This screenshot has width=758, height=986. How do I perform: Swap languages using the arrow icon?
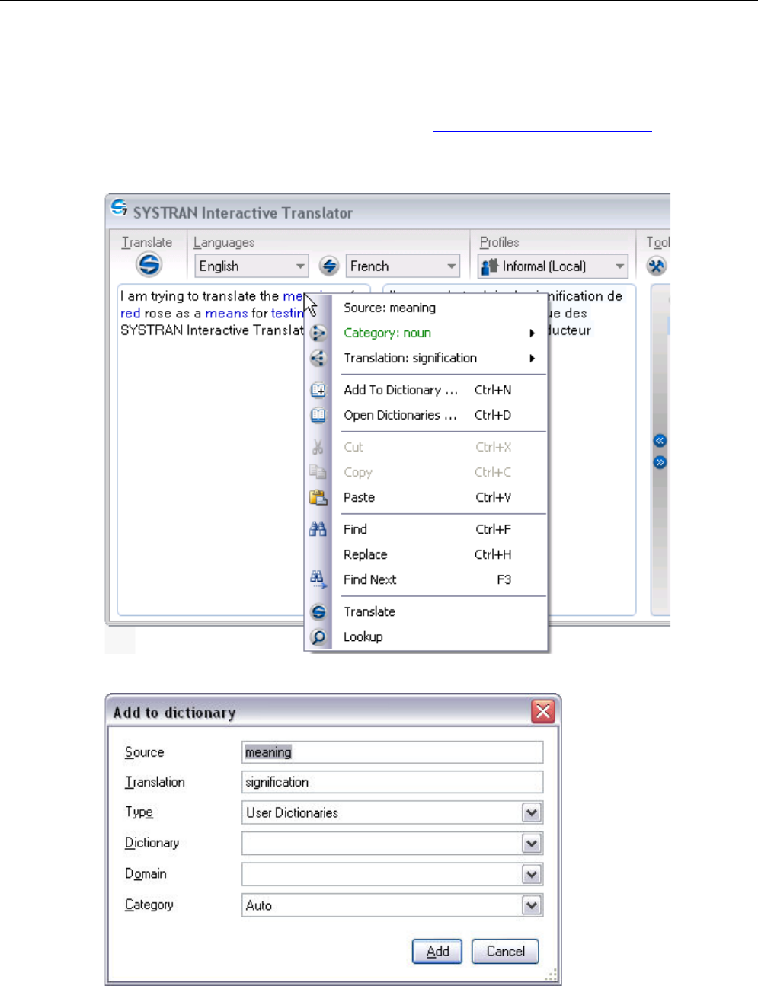[328, 266]
